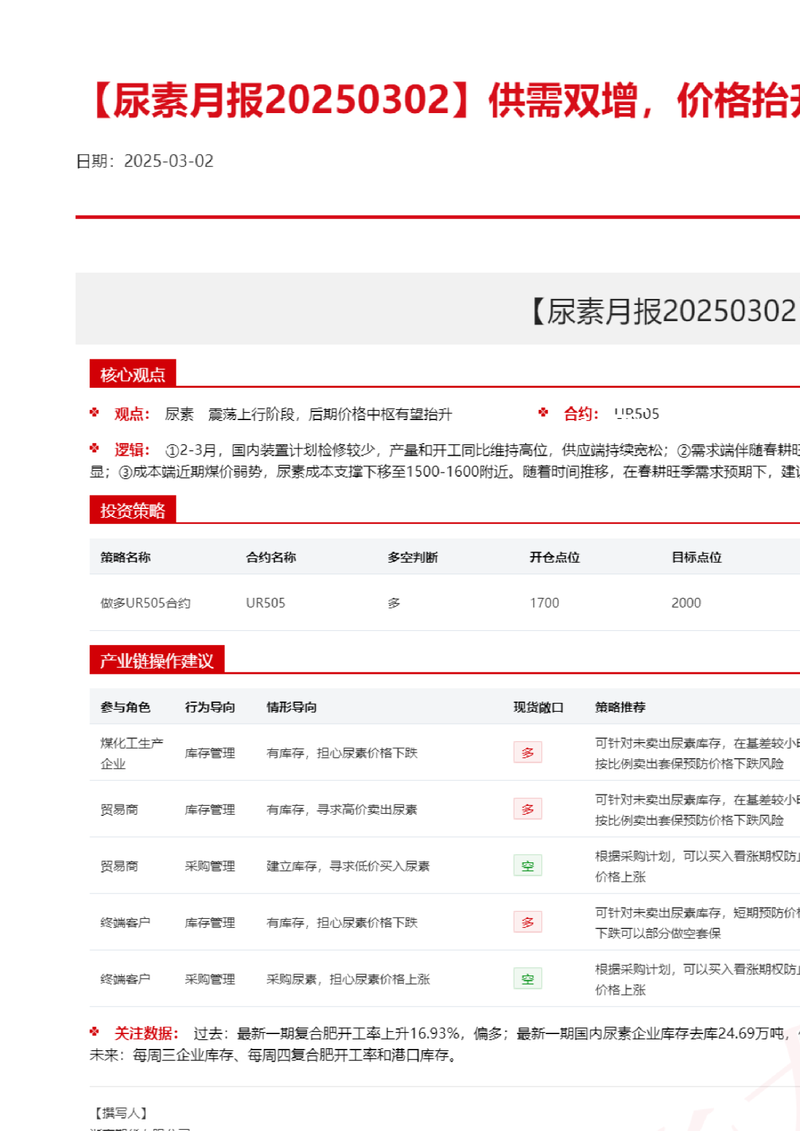The width and height of the screenshot is (800, 1131).
Task: Click the 合约 label
Action: point(580,414)
